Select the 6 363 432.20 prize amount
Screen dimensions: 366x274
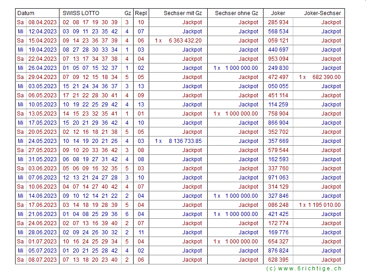click(x=185, y=41)
